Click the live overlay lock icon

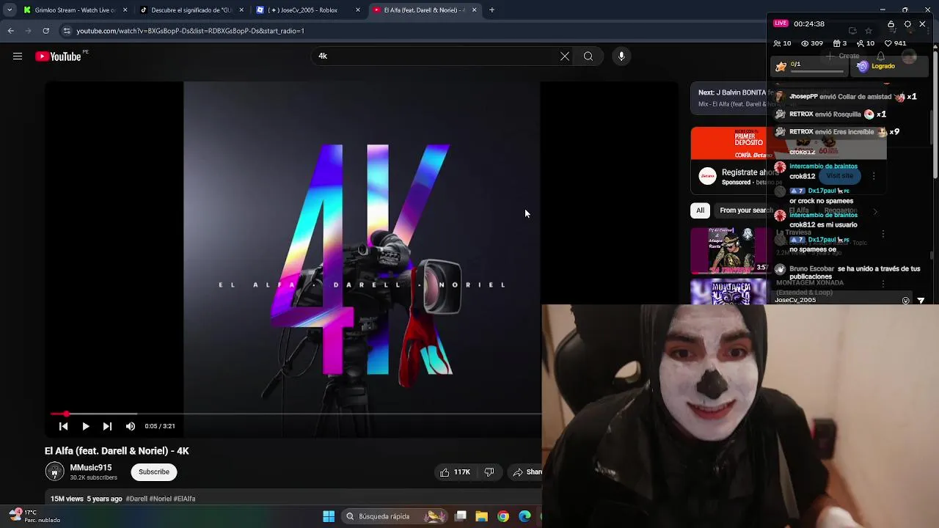point(891,24)
